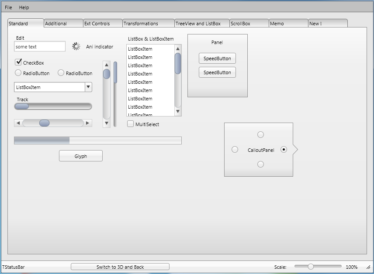Screen dimensions: 374x274
Task: Click the Panel title label
Action: click(x=217, y=42)
